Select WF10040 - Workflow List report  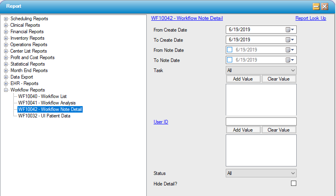click(x=42, y=96)
